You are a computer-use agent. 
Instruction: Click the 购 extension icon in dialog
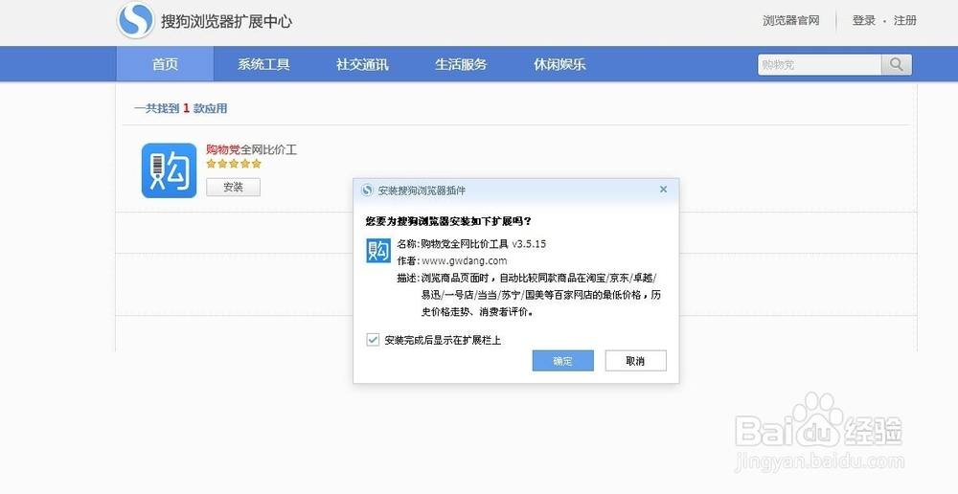378,251
